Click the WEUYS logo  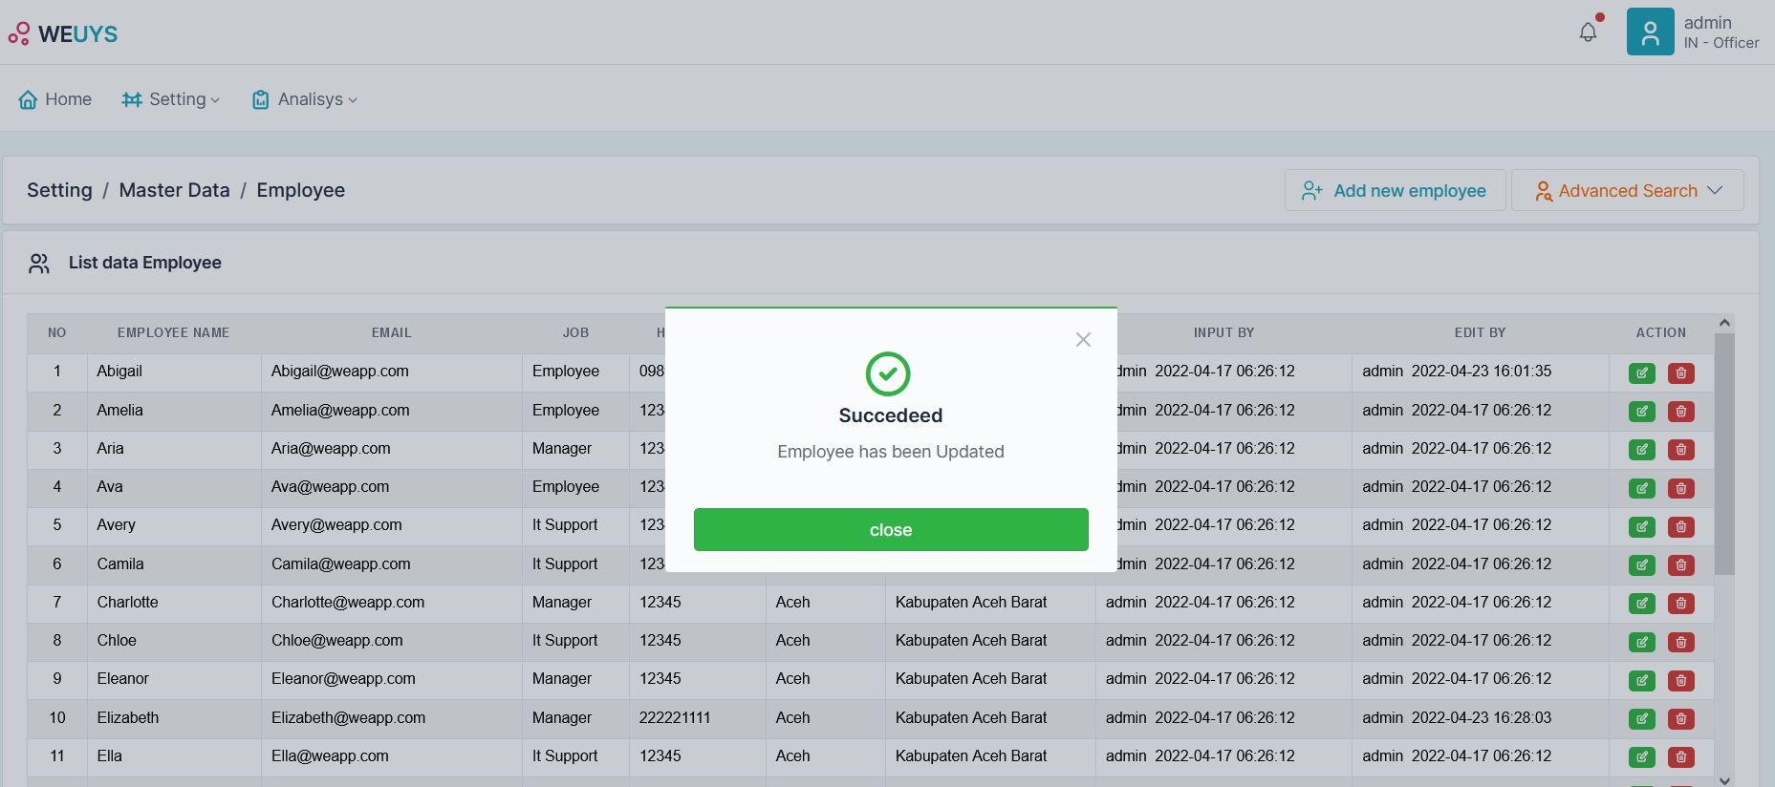(x=63, y=34)
